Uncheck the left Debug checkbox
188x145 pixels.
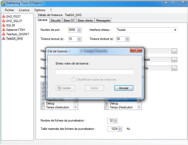pyautogui.click(x=43, y=103)
